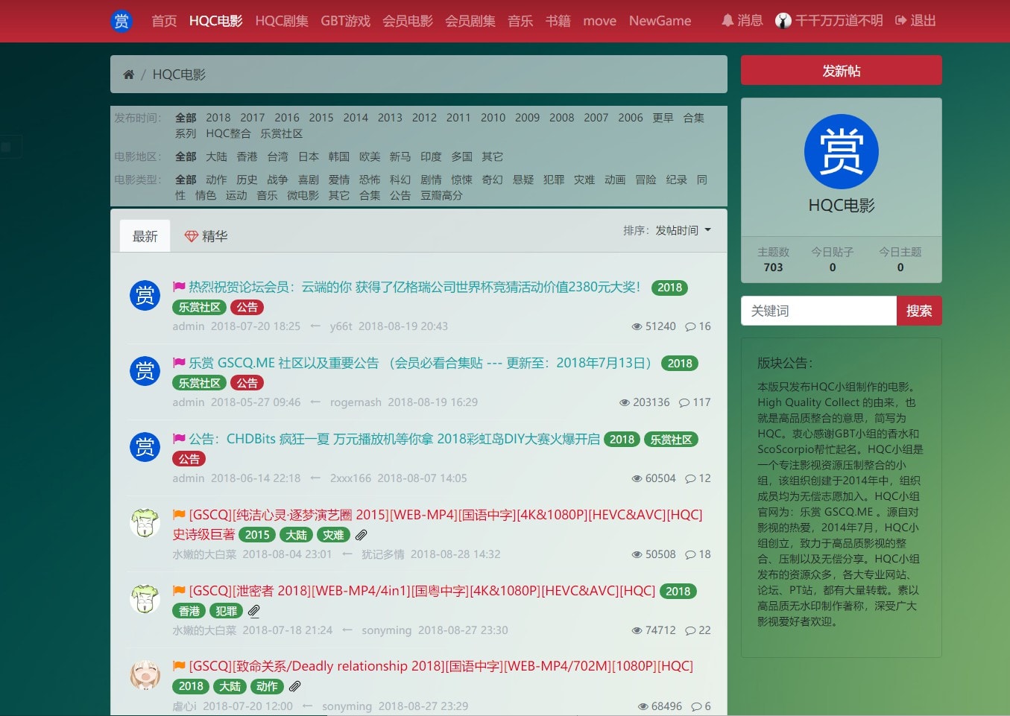Filter by year 2014

click(356, 118)
